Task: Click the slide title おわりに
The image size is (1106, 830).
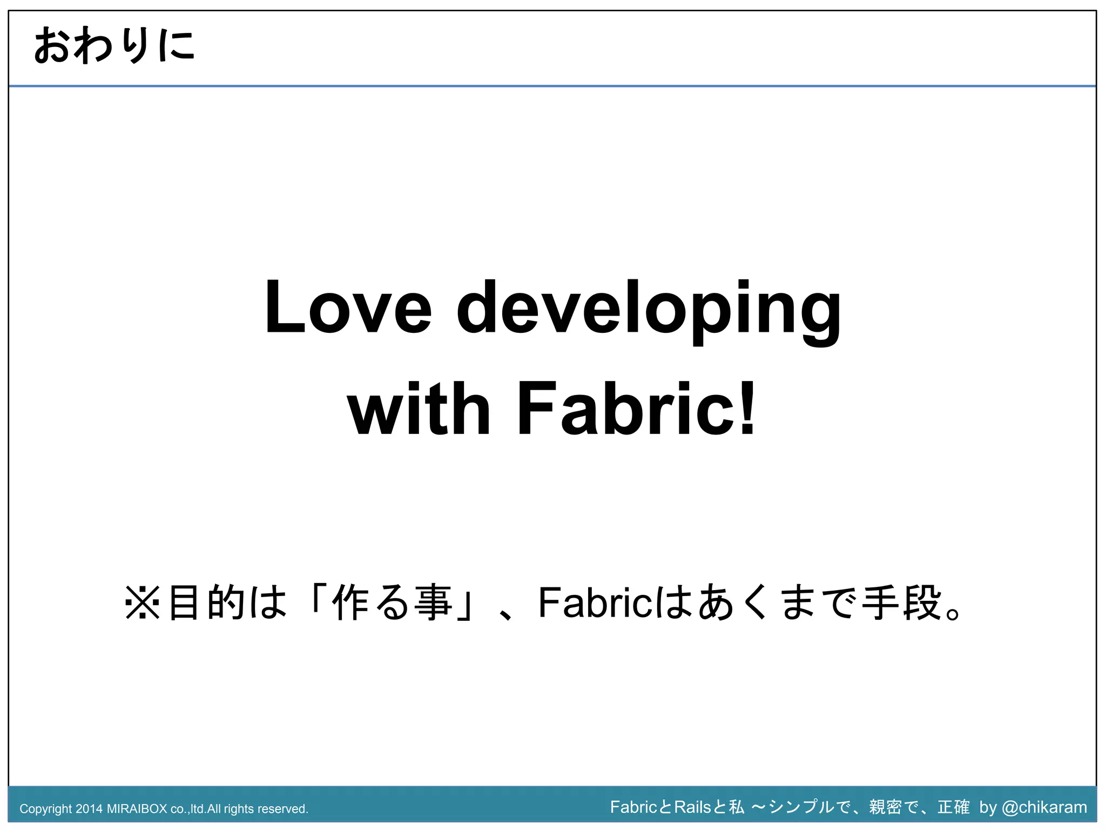Action: [114, 46]
